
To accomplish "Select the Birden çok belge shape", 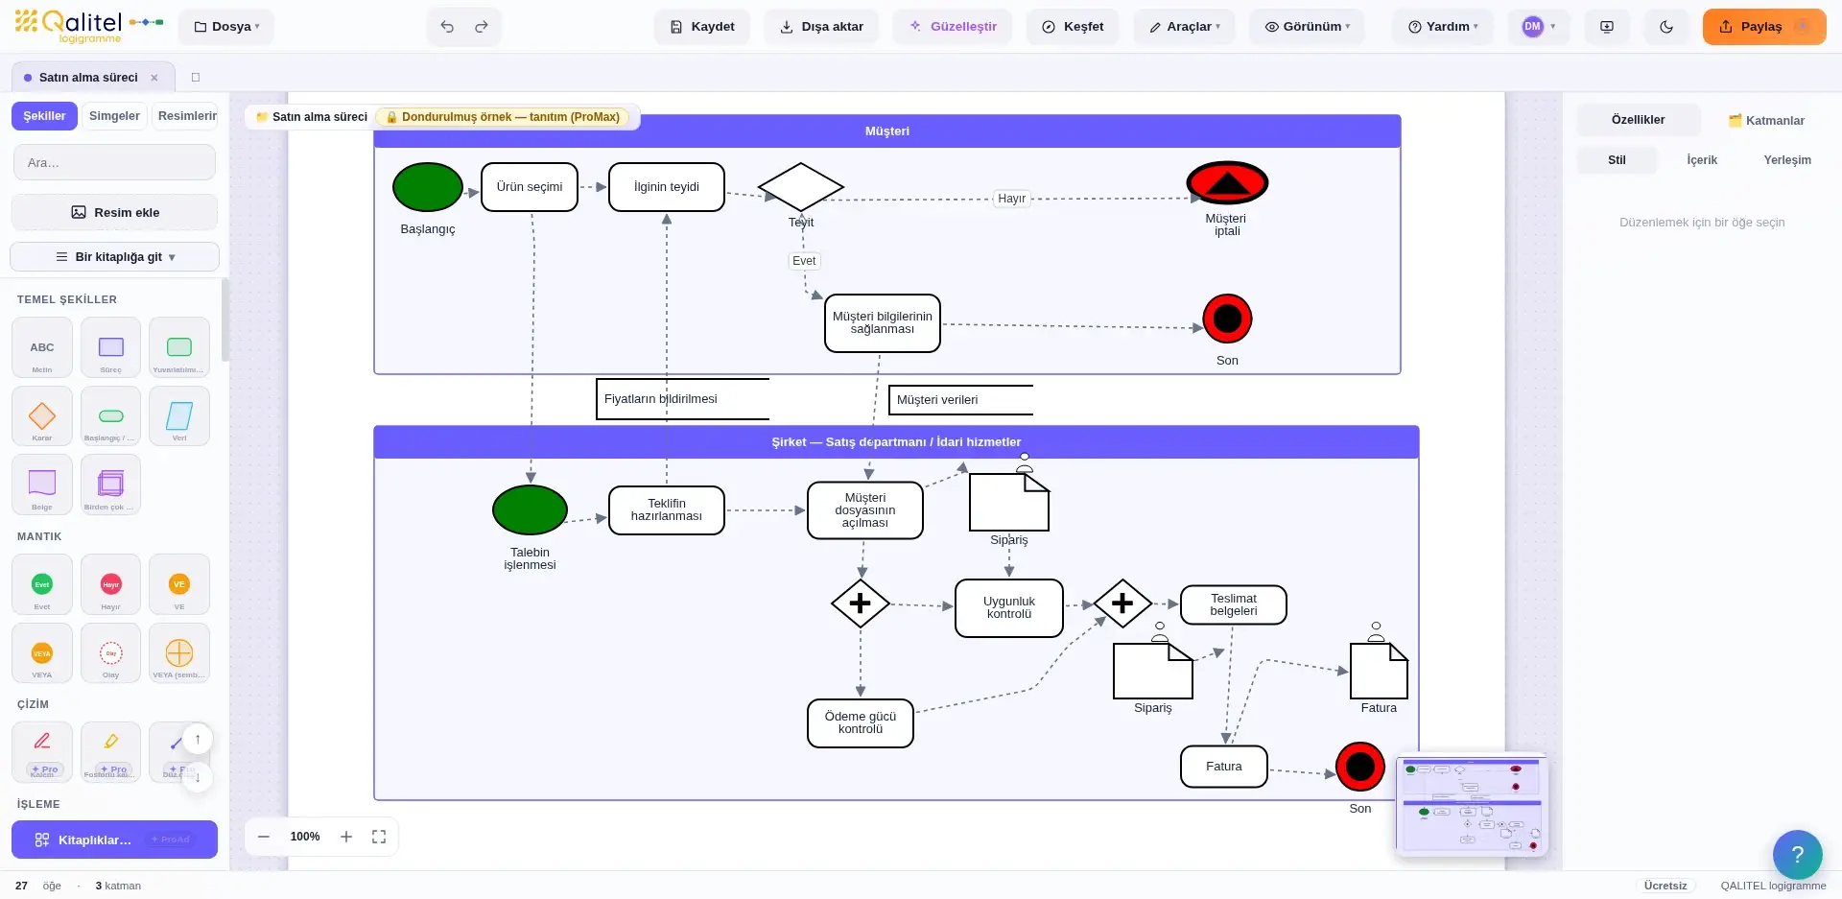I will tap(111, 485).
